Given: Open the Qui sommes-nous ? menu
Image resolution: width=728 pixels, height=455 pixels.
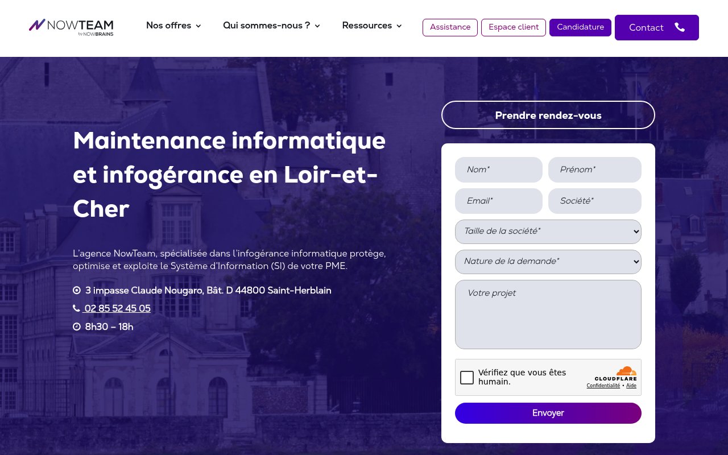Looking at the screenshot, I should (271, 26).
